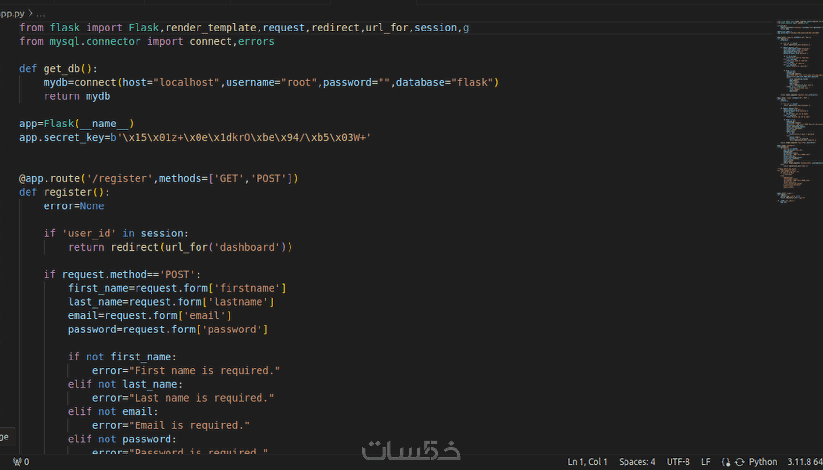Click the pp.py breadcrumb item
The image size is (823, 470).
(12, 14)
